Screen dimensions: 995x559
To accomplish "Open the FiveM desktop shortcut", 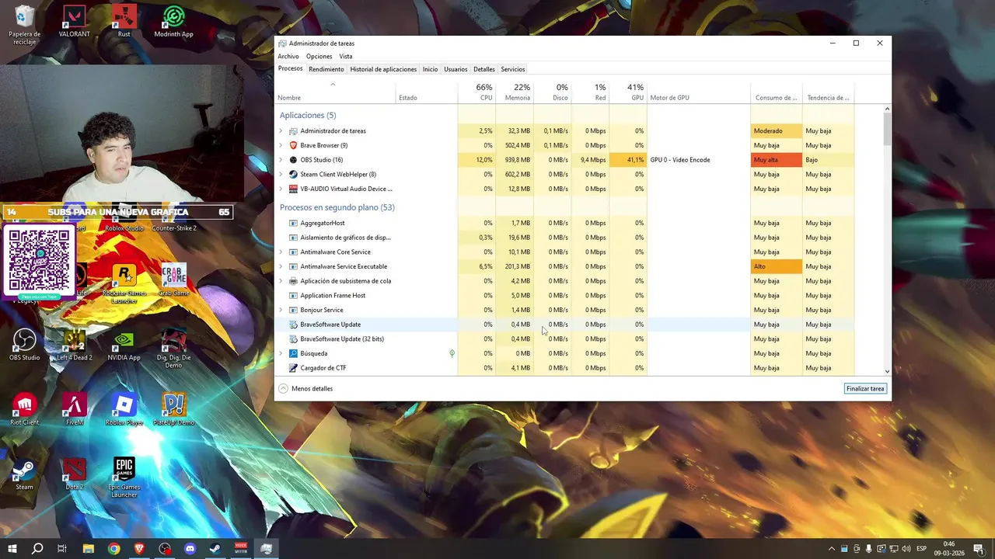I will click(x=75, y=409).
